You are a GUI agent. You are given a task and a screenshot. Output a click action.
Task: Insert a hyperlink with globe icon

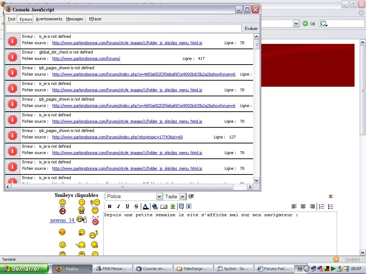155,206
